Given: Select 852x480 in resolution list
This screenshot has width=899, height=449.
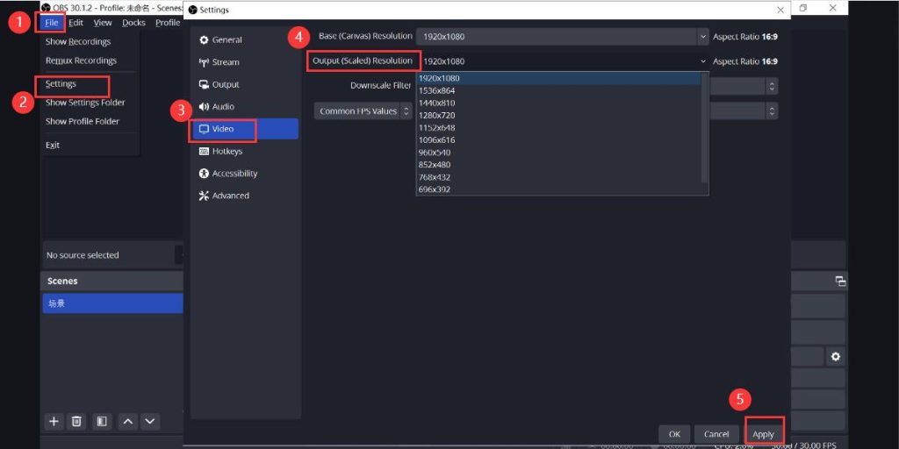Looking at the screenshot, I should [558, 165].
